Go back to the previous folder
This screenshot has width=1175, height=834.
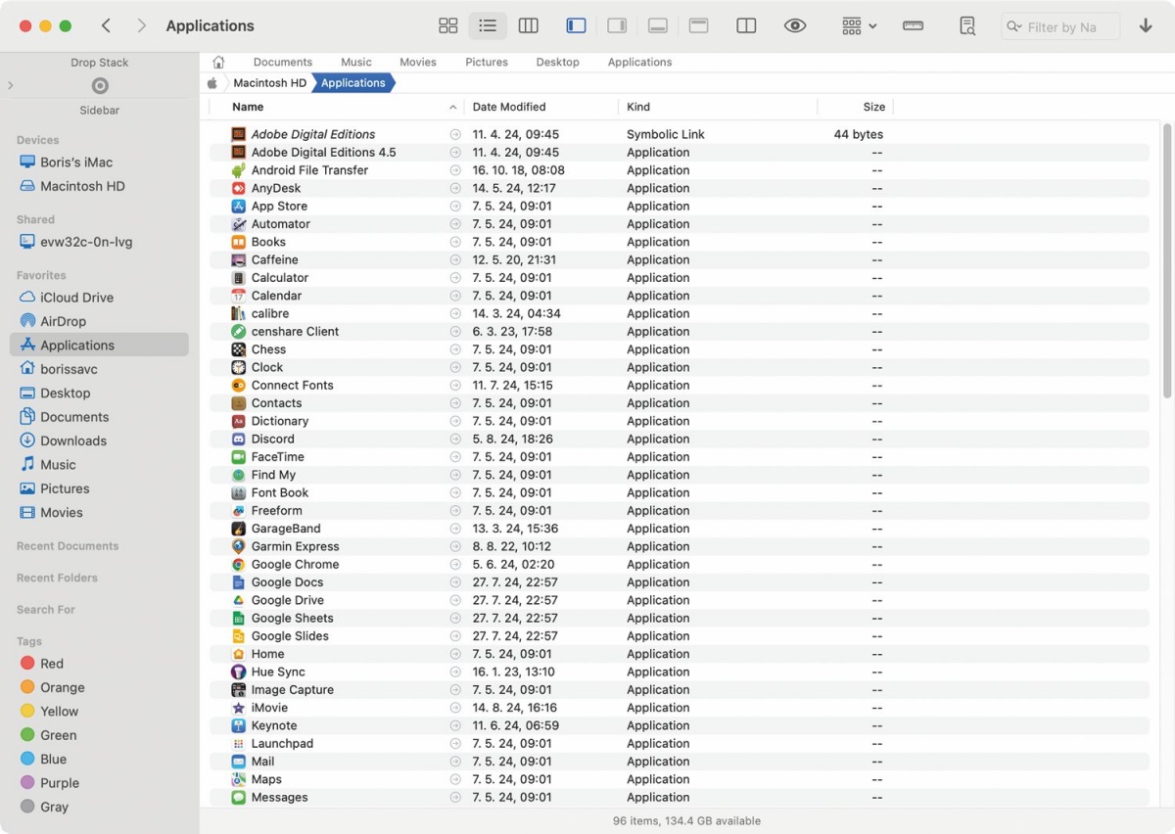click(x=106, y=26)
